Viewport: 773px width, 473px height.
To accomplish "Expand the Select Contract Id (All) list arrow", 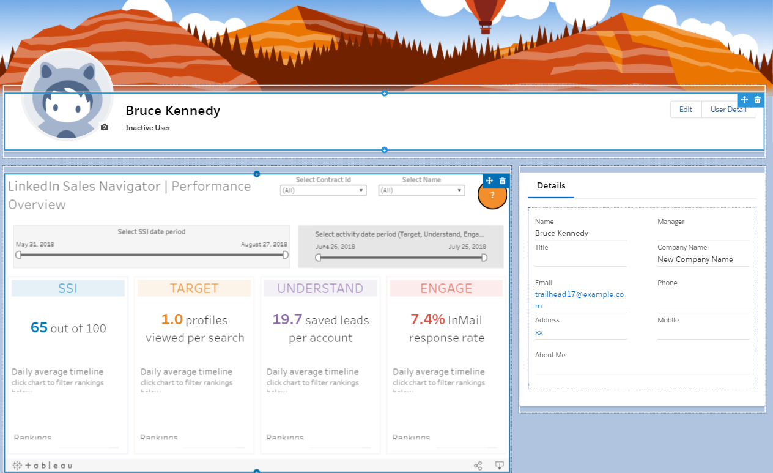I will tap(361, 190).
